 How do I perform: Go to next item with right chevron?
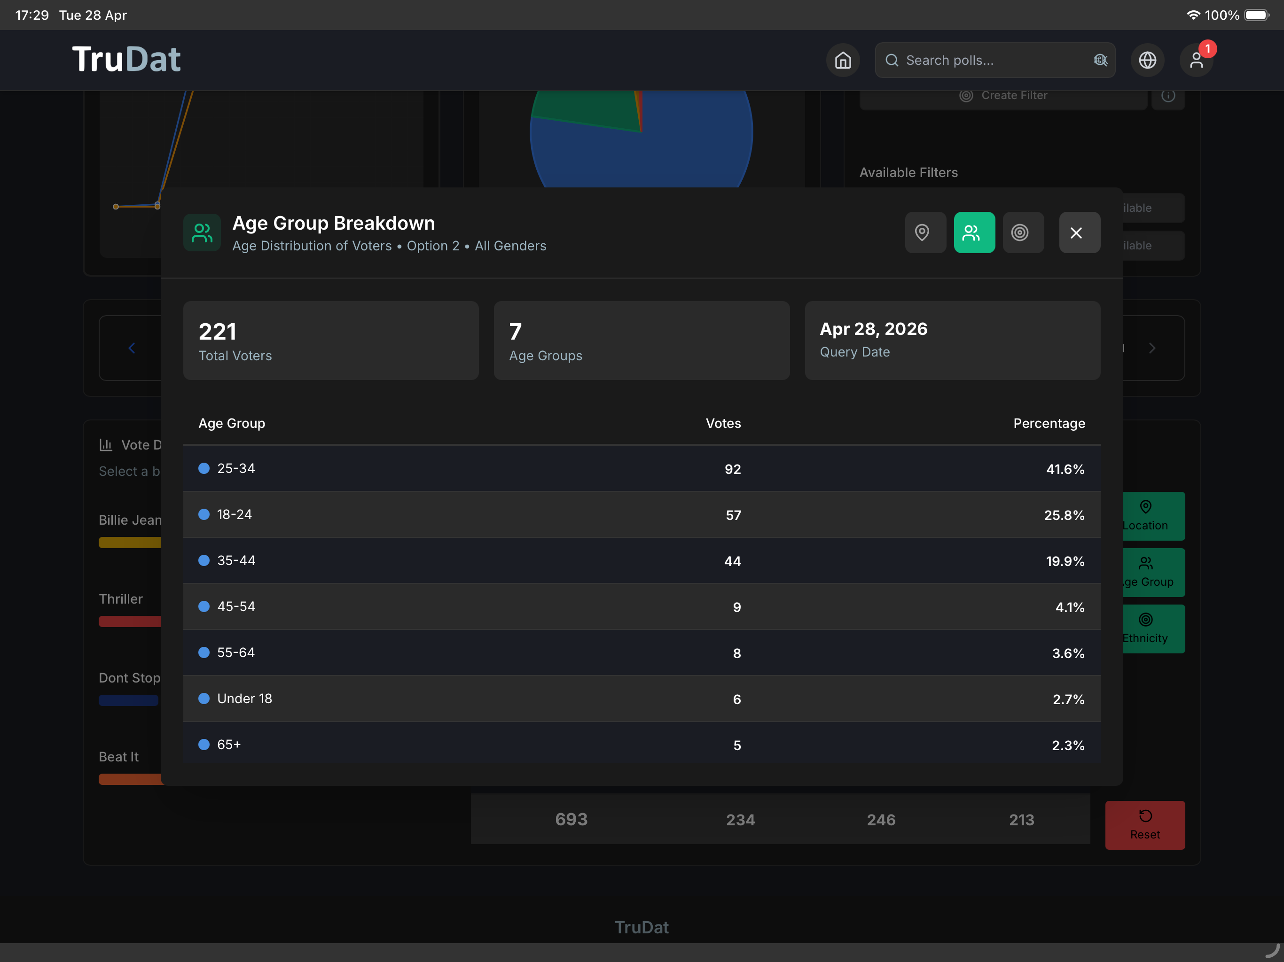tap(1152, 348)
